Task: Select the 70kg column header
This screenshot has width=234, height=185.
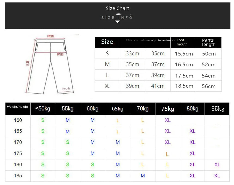Action: pos(143,109)
